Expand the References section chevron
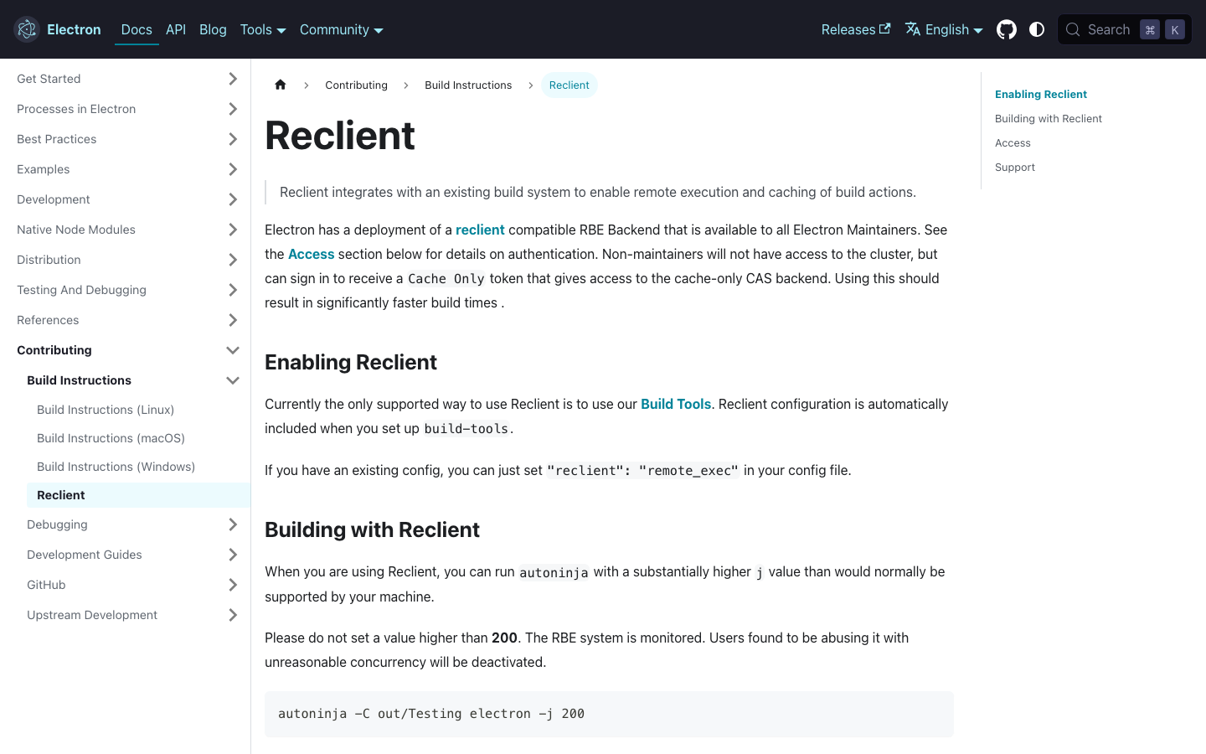The height and width of the screenshot is (754, 1206). point(233,320)
